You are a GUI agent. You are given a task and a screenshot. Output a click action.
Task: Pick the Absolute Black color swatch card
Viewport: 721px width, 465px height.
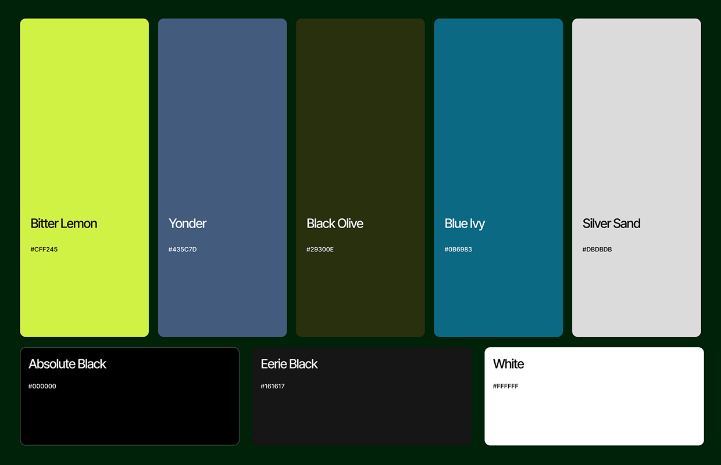click(x=130, y=396)
